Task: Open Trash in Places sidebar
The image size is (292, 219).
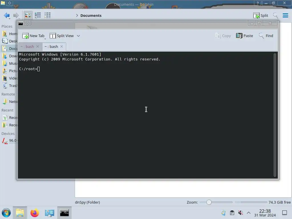Action: [x=10, y=86]
